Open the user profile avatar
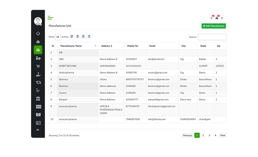 pyautogui.click(x=38, y=21)
